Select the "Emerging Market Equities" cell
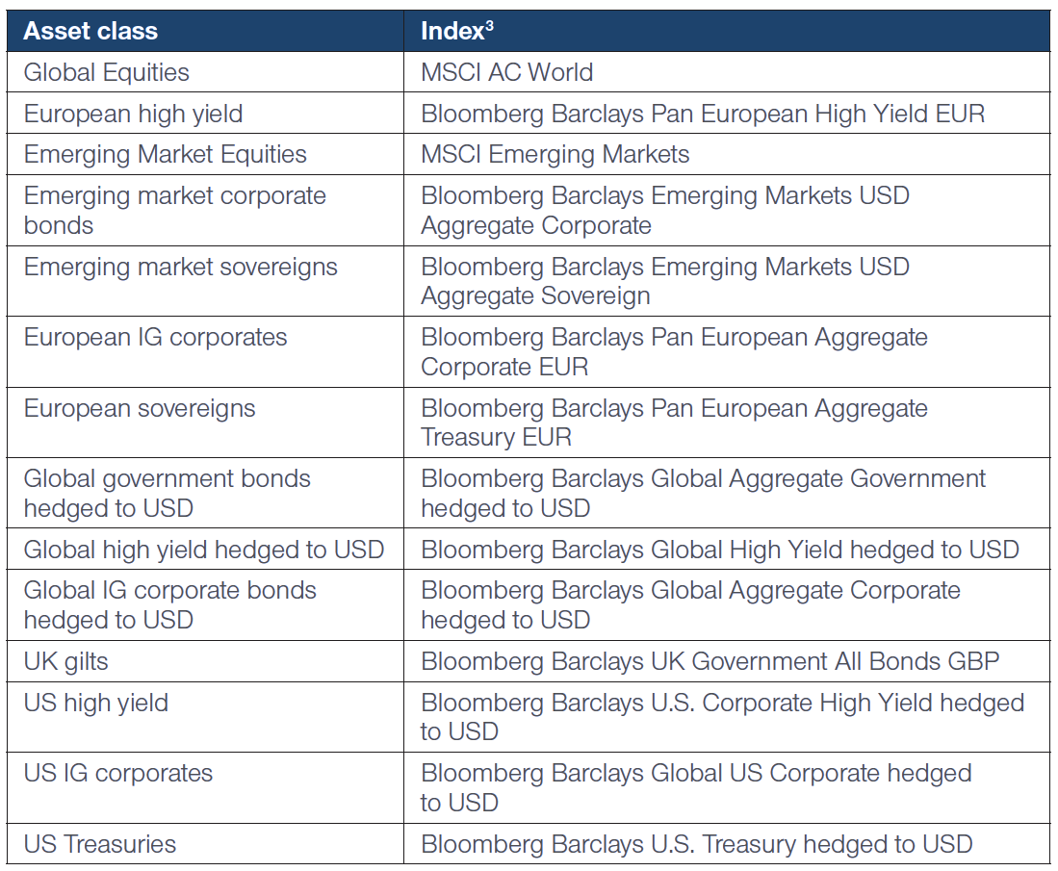 pos(166,154)
